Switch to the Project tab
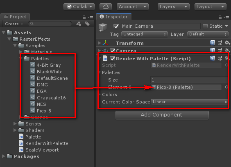Image resolution: width=231 pixels, height=167 pixels. (15, 17)
